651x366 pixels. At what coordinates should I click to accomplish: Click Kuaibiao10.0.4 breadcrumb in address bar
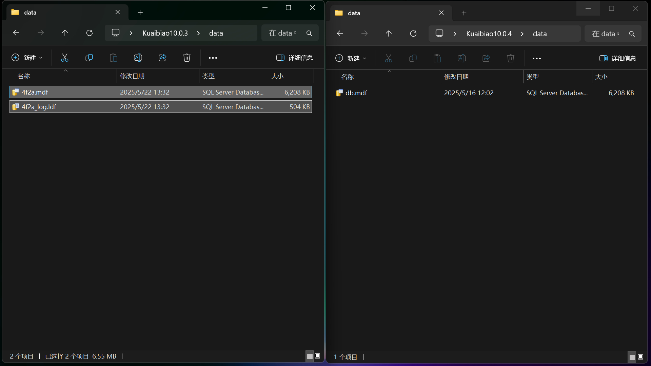[489, 34]
